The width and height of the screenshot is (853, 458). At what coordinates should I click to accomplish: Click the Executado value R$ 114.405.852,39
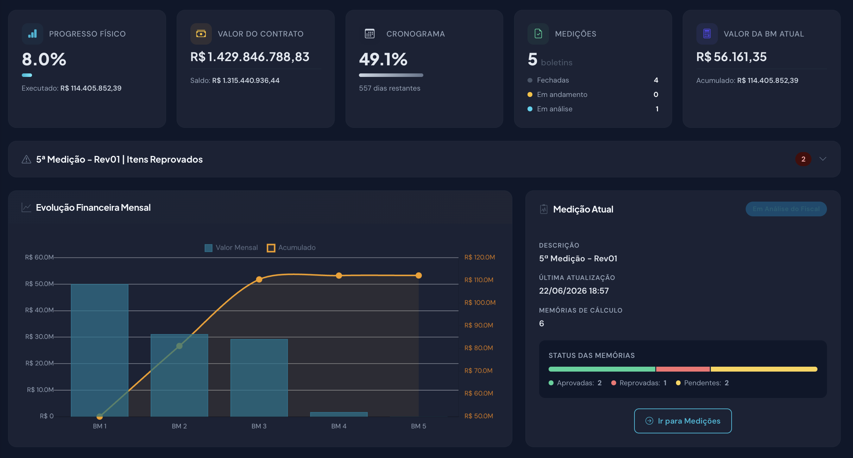[x=91, y=88]
